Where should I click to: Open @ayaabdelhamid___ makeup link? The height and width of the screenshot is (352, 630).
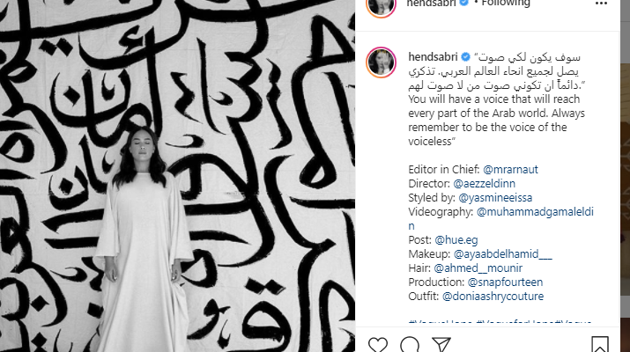point(502,254)
